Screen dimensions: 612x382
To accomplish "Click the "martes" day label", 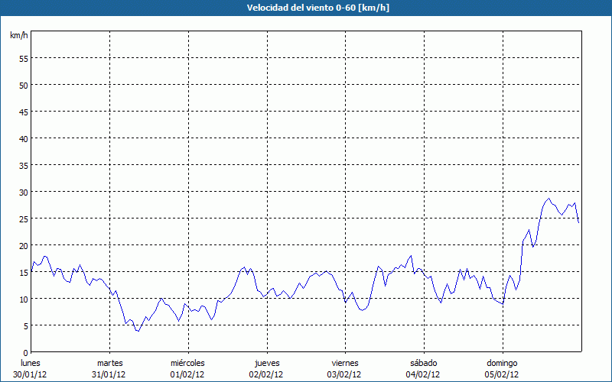I will tap(110, 363).
